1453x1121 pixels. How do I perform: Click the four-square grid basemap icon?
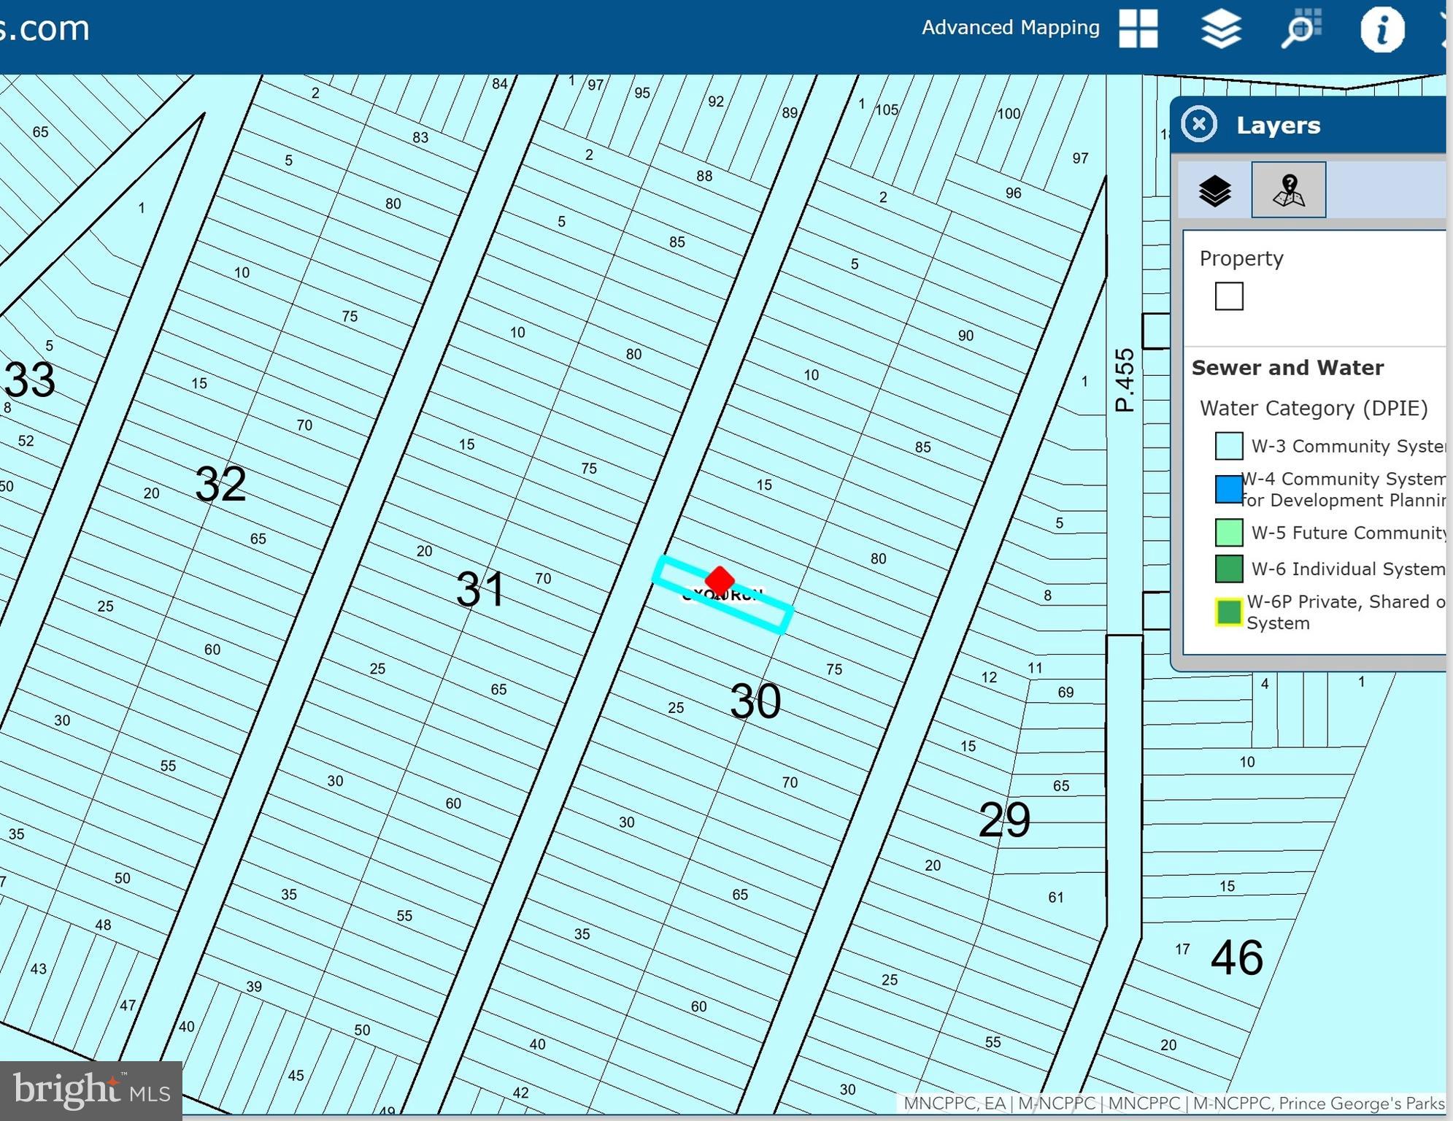[x=1138, y=28]
